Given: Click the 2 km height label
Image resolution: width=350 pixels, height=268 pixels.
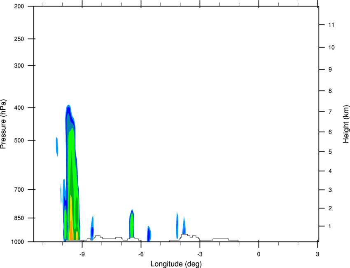Looking at the screenshot, I should point(330,208).
